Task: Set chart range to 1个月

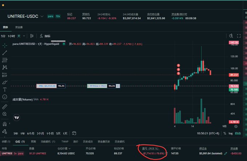Action: [x=50, y=133]
